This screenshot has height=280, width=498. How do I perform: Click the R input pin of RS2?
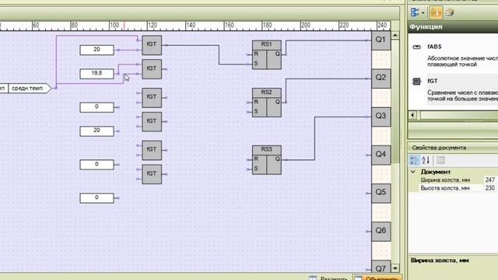pyautogui.click(x=248, y=102)
